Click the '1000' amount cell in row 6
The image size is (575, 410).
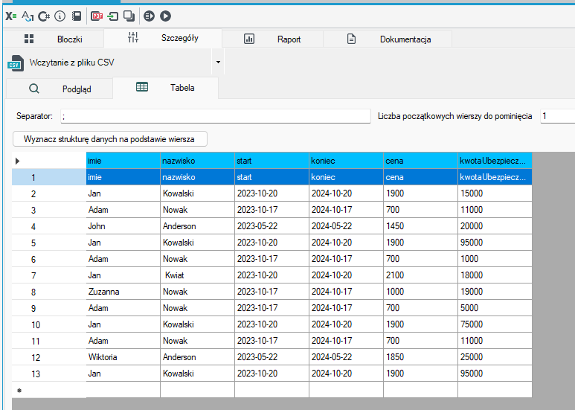pyautogui.click(x=495, y=259)
